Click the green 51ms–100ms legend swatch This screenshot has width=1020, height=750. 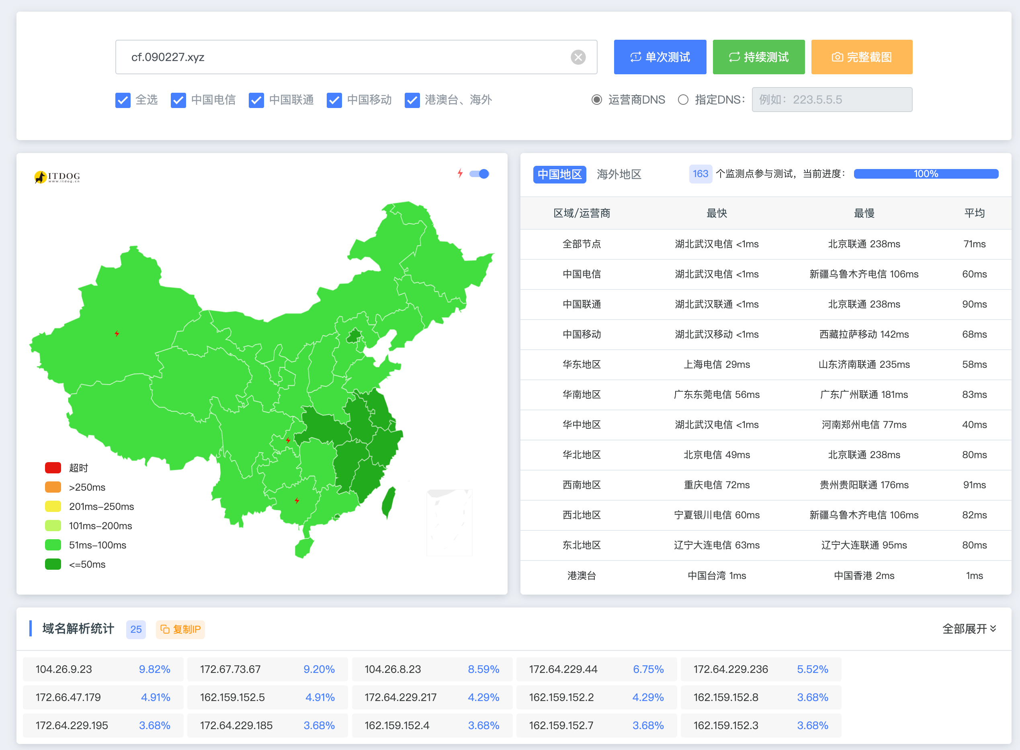[x=53, y=545]
